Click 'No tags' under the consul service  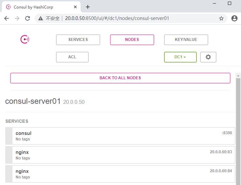23,139
